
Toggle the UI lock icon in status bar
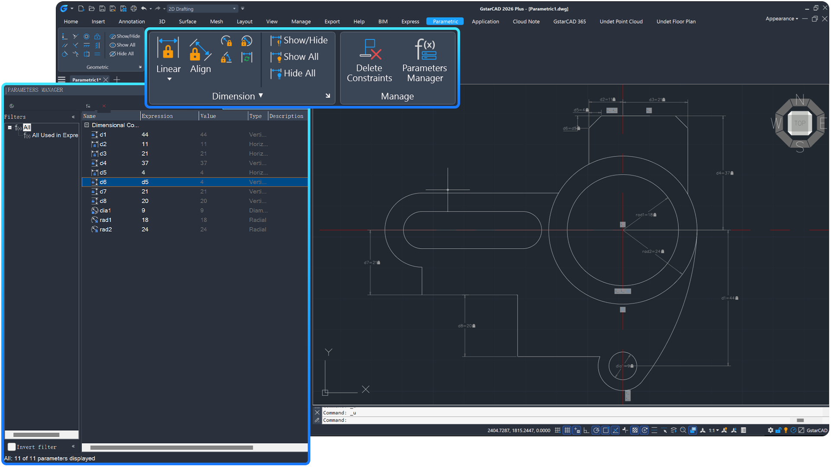coord(778,430)
